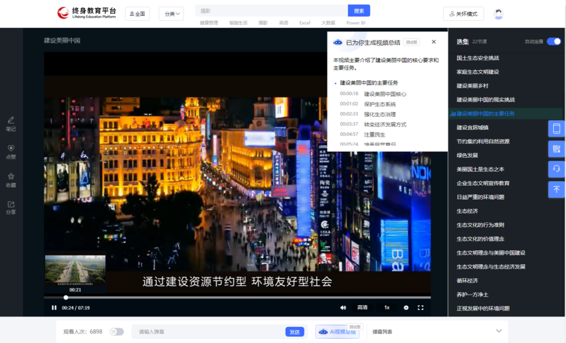The image size is (566, 343).
Task: Expand the 分类 category dropdown
Action: tap(171, 14)
